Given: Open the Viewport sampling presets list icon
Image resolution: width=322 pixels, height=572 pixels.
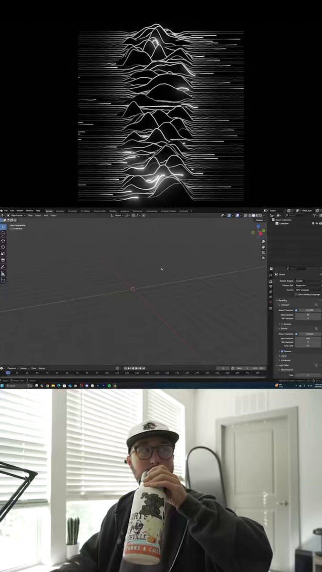Looking at the screenshot, I should (316, 305).
